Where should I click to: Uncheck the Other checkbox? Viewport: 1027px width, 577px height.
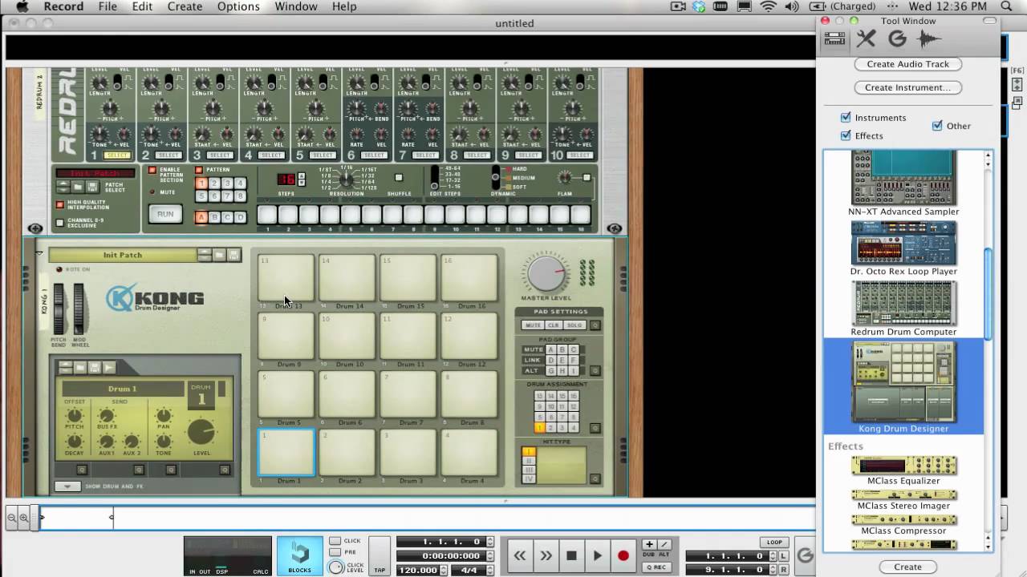[x=937, y=125]
